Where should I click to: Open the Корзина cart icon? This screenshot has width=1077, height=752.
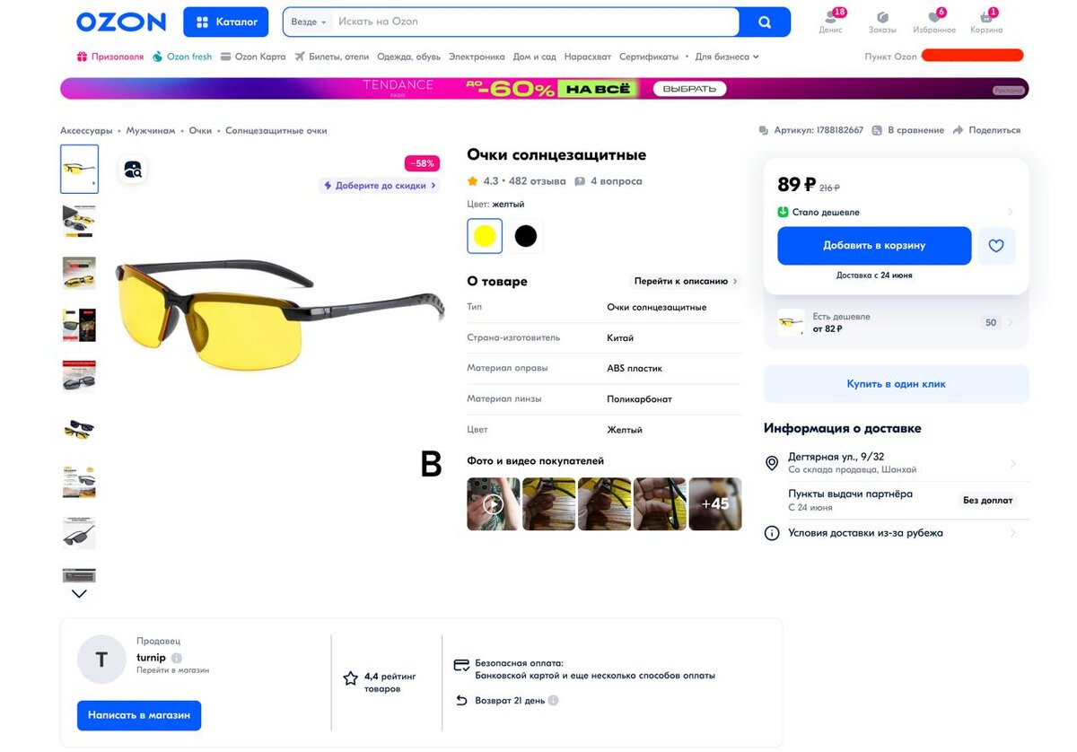tap(986, 17)
